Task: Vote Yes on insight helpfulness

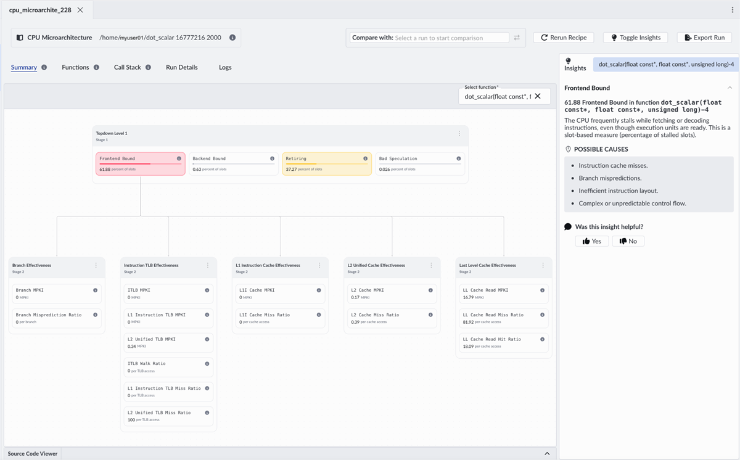Action: pos(591,241)
